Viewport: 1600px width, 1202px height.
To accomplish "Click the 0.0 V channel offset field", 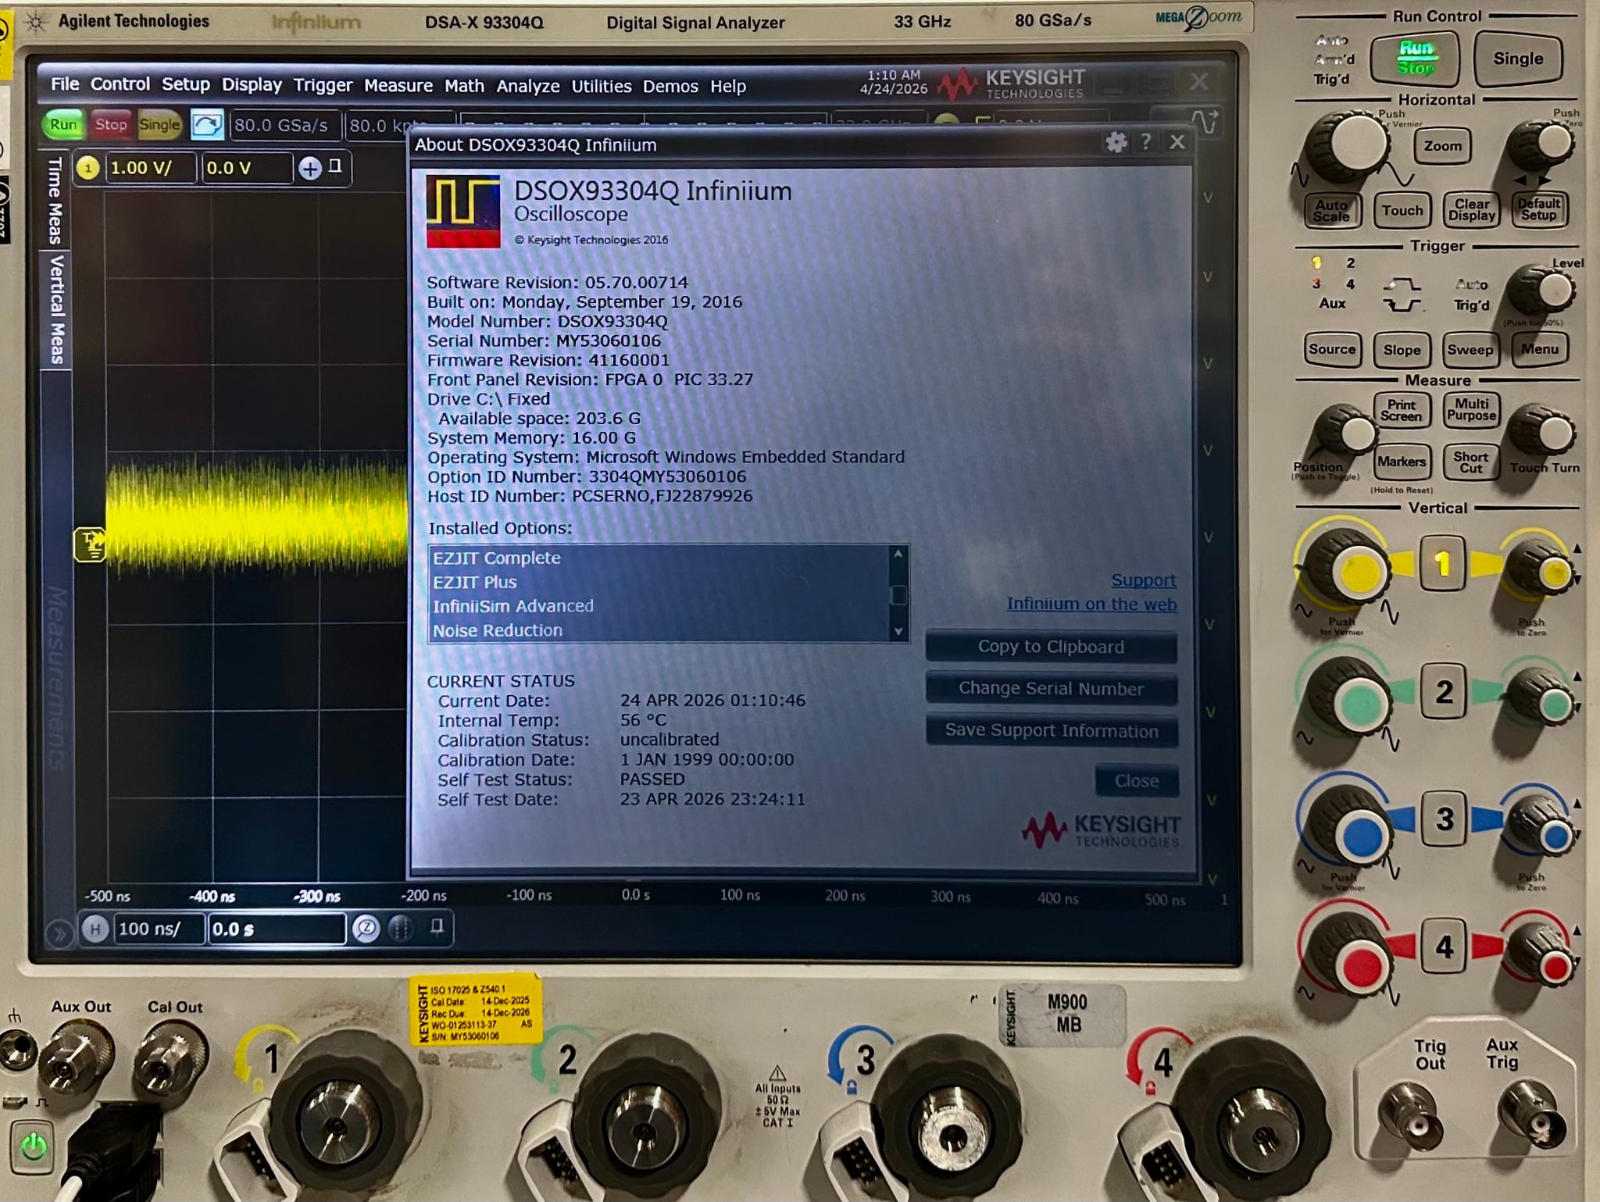I will (247, 168).
